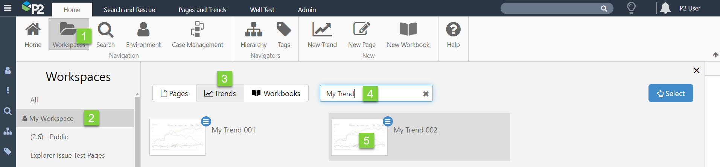
Task: Open the My Trend 001 options menu
Action: pyautogui.click(x=206, y=122)
